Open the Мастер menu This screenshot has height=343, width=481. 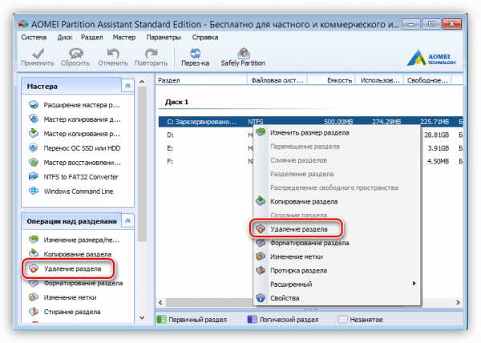click(124, 38)
